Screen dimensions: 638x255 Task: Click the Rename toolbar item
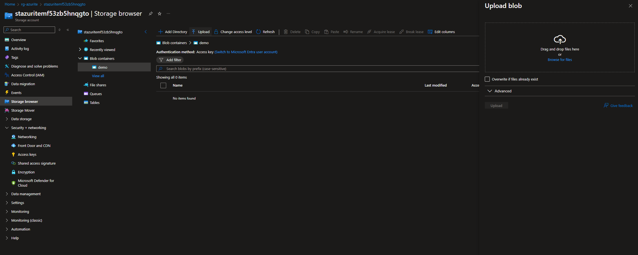(x=353, y=32)
